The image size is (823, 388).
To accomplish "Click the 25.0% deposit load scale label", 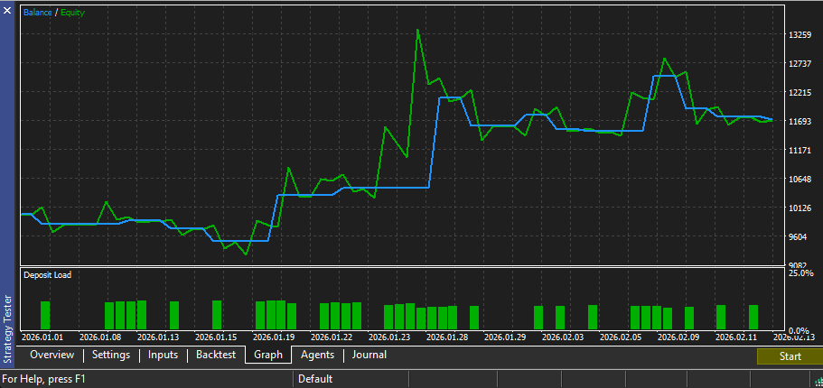I will point(801,273).
